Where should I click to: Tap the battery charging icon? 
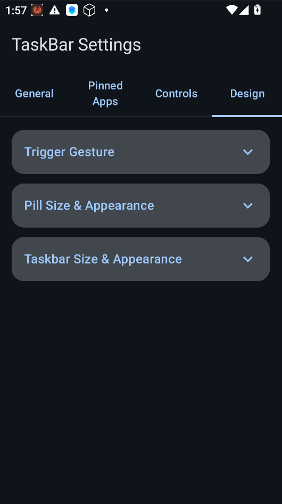point(258,10)
